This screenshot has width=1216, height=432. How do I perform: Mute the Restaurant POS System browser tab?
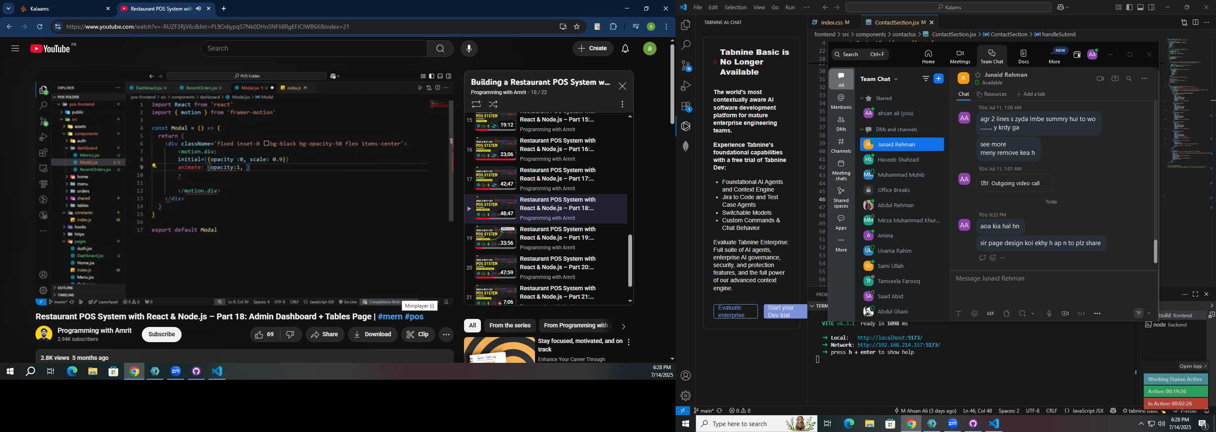[198, 8]
